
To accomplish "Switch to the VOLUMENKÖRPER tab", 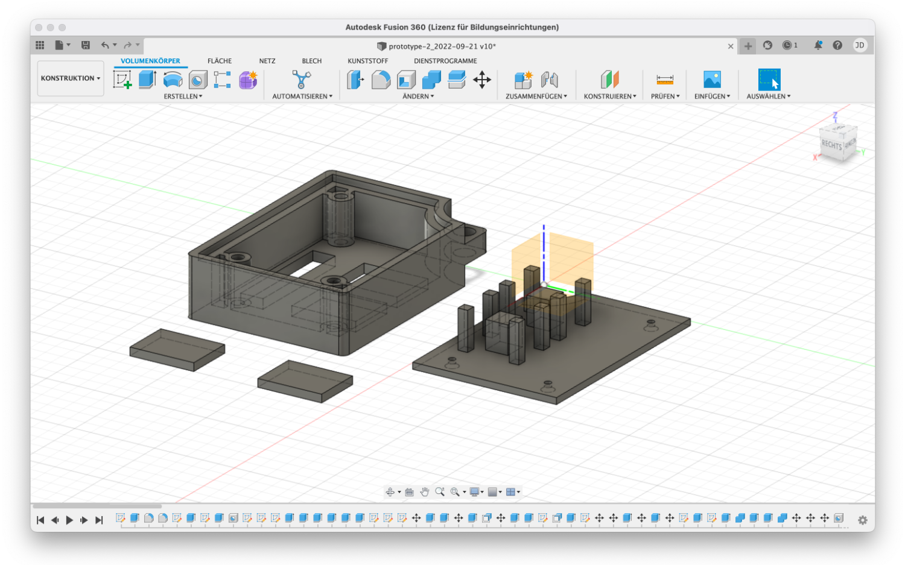I will point(150,61).
